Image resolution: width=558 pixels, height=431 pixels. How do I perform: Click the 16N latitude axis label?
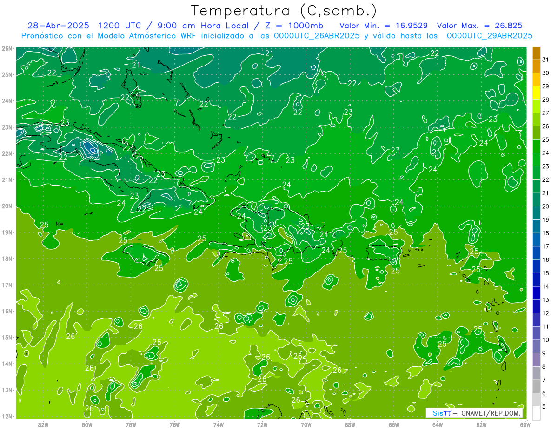(7, 311)
